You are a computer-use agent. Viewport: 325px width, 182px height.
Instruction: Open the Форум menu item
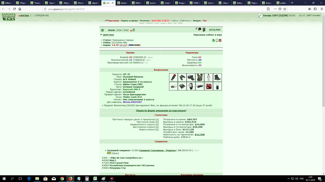click(x=197, y=21)
